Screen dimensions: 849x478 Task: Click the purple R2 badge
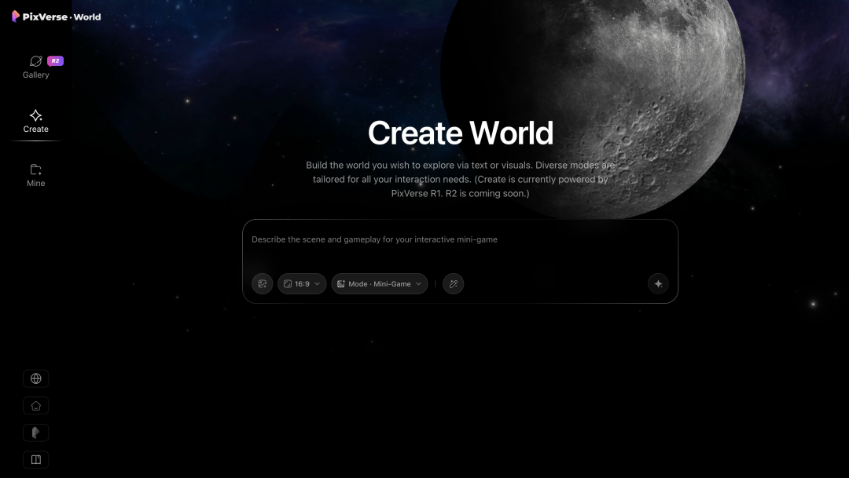(55, 61)
